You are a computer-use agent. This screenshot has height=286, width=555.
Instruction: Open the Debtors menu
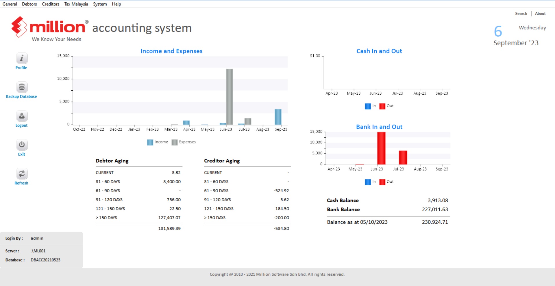tap(29, 4)
